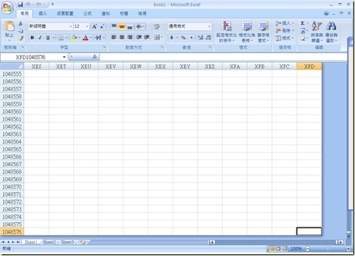Image resolution: width=355 pixels, height=256 pixels.
Task: Toggle Middle Align for cells
Action: pos(122,26)
